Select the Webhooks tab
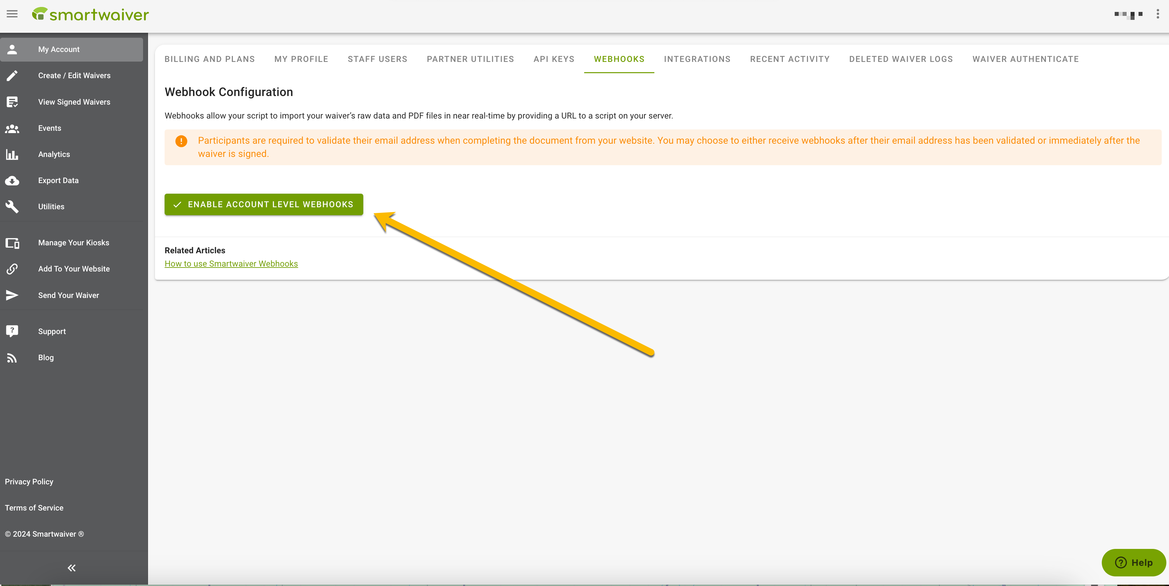 pos(619,59)
